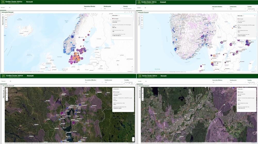
Task: Expand the Objectinformatie side panel in top-left dashboard
Action: [3, 15]
